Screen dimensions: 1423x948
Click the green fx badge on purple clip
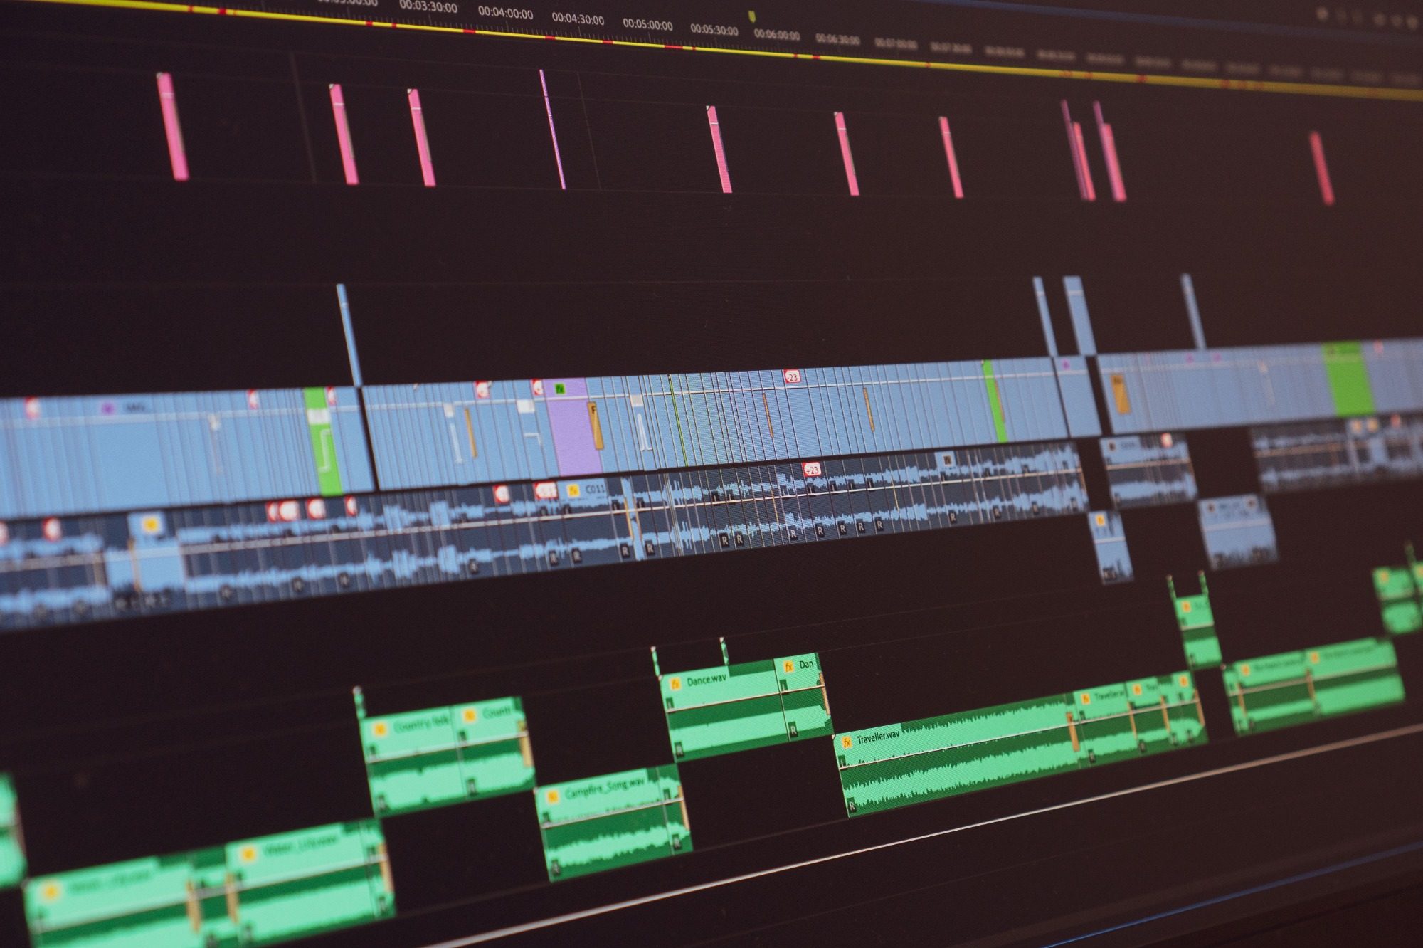[x=559, y=389]
